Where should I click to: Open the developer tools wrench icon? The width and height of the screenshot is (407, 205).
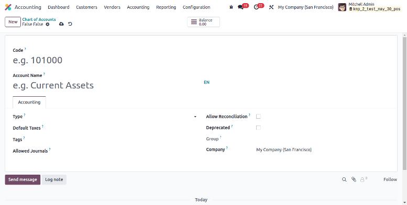pyautogui.click(x=271, y=7)
